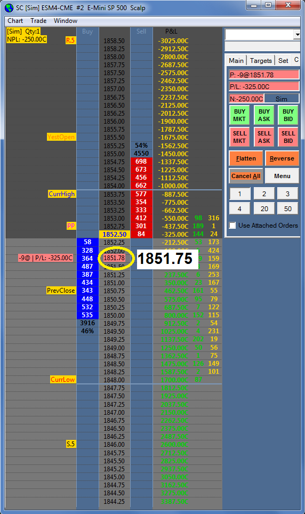This screenshot has height=514, width=305.
Task: Open the Window menu
Action: click(x=66, y=21)
